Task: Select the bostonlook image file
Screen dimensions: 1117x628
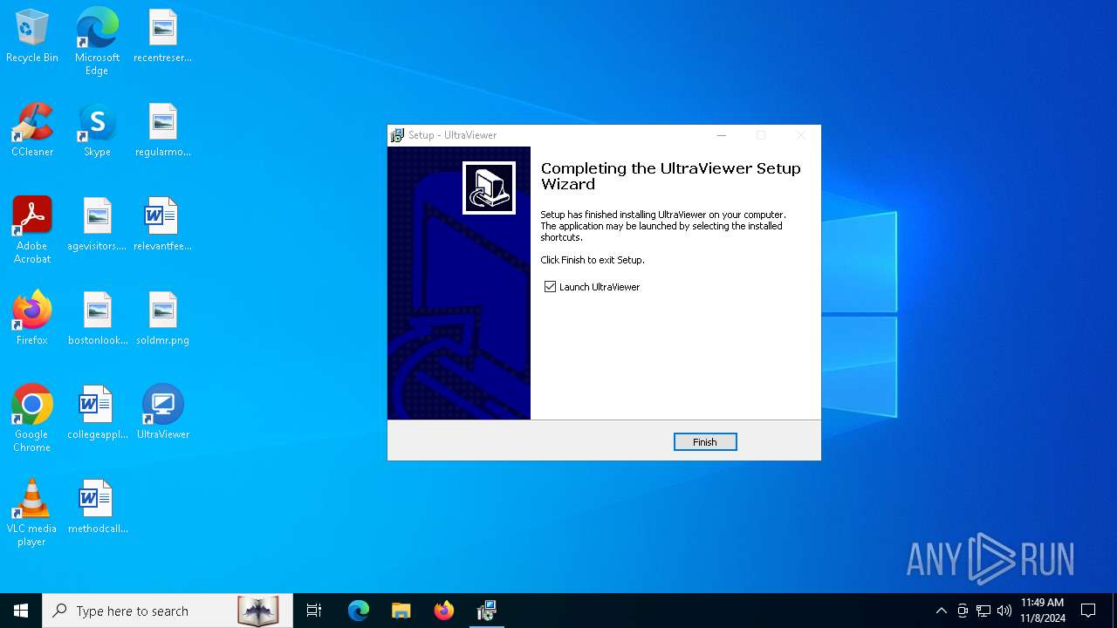Action: [97, 318]
